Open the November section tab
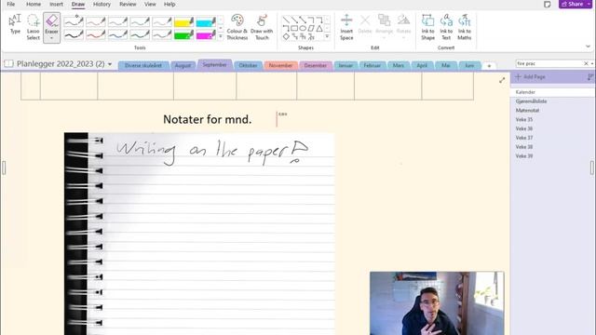Viewport: 596px width, 335px height. [280, 66]
